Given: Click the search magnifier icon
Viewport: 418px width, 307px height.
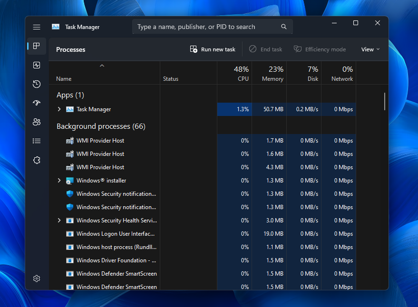Looking at the screenshot, I should (283, 27).
